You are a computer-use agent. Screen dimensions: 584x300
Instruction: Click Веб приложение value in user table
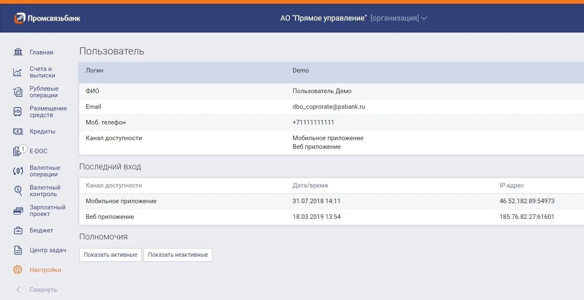(317, 147)
